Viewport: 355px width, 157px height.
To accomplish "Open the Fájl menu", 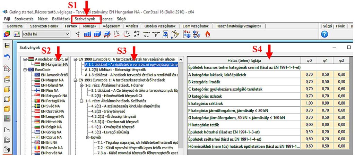I will pos(7,19).
